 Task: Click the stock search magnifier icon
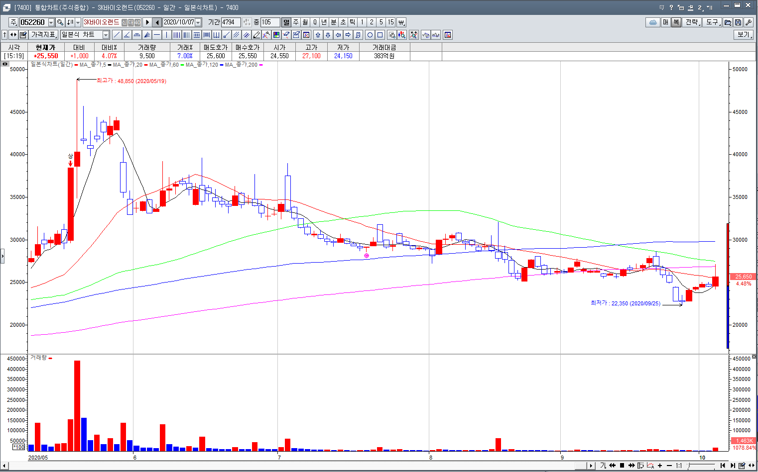coord(60,22)
